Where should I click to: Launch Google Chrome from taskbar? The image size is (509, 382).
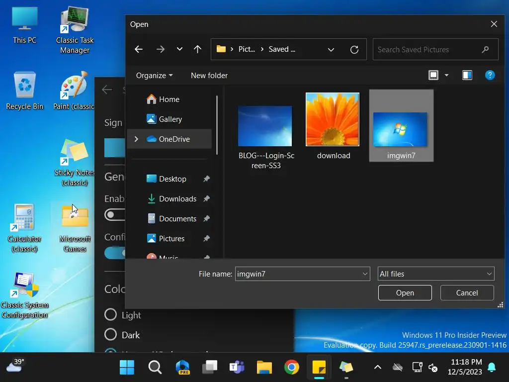click(x=291, y=367)
